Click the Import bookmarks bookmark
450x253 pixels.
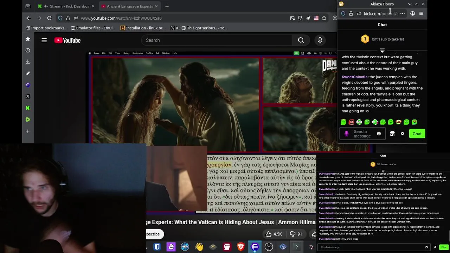(x=46, y=28)
